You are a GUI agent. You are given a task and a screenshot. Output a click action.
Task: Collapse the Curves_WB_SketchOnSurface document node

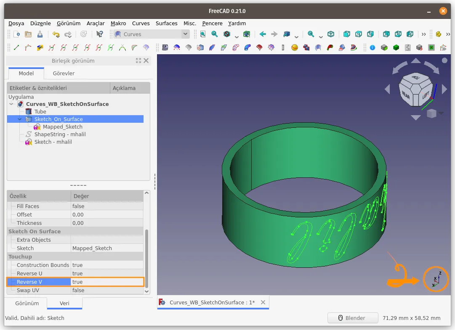11,104
